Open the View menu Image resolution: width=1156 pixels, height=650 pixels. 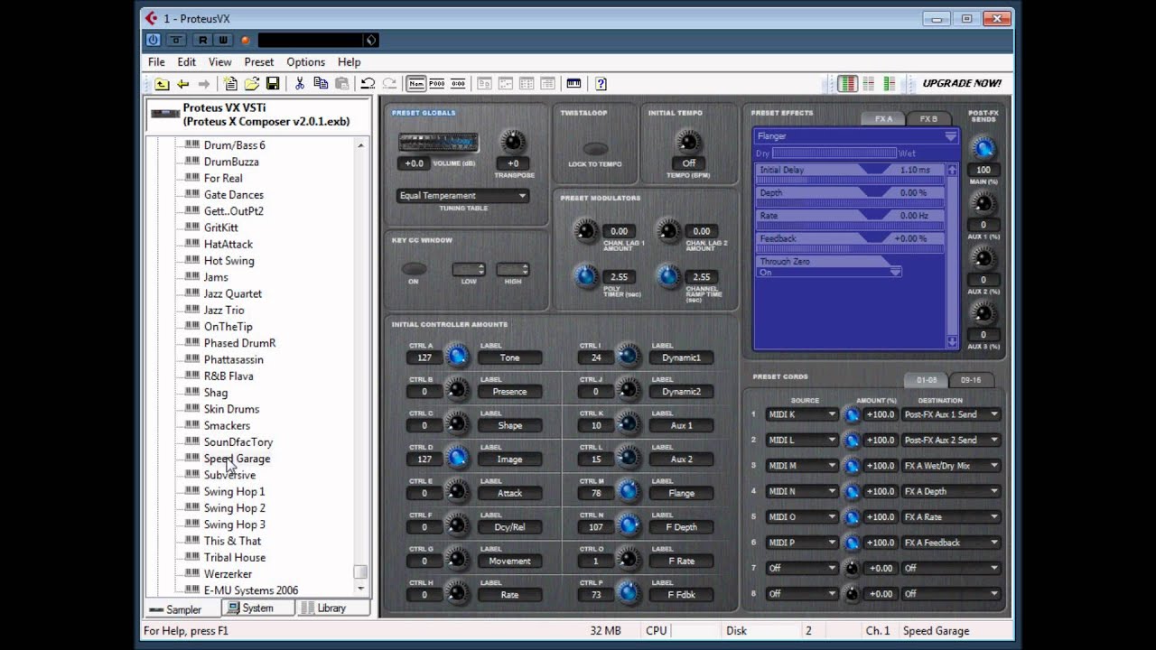(219, 62)
